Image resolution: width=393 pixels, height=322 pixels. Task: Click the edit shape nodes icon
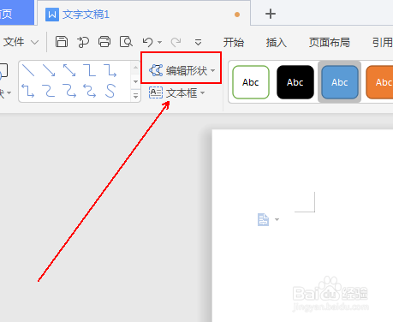(x=156, y=70)
